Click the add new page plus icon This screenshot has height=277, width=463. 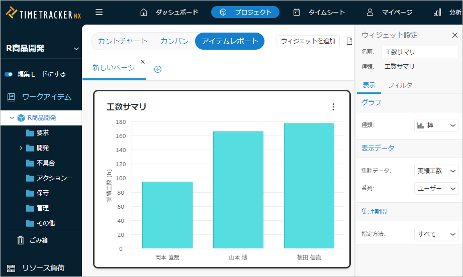click(x=157, y=69)
